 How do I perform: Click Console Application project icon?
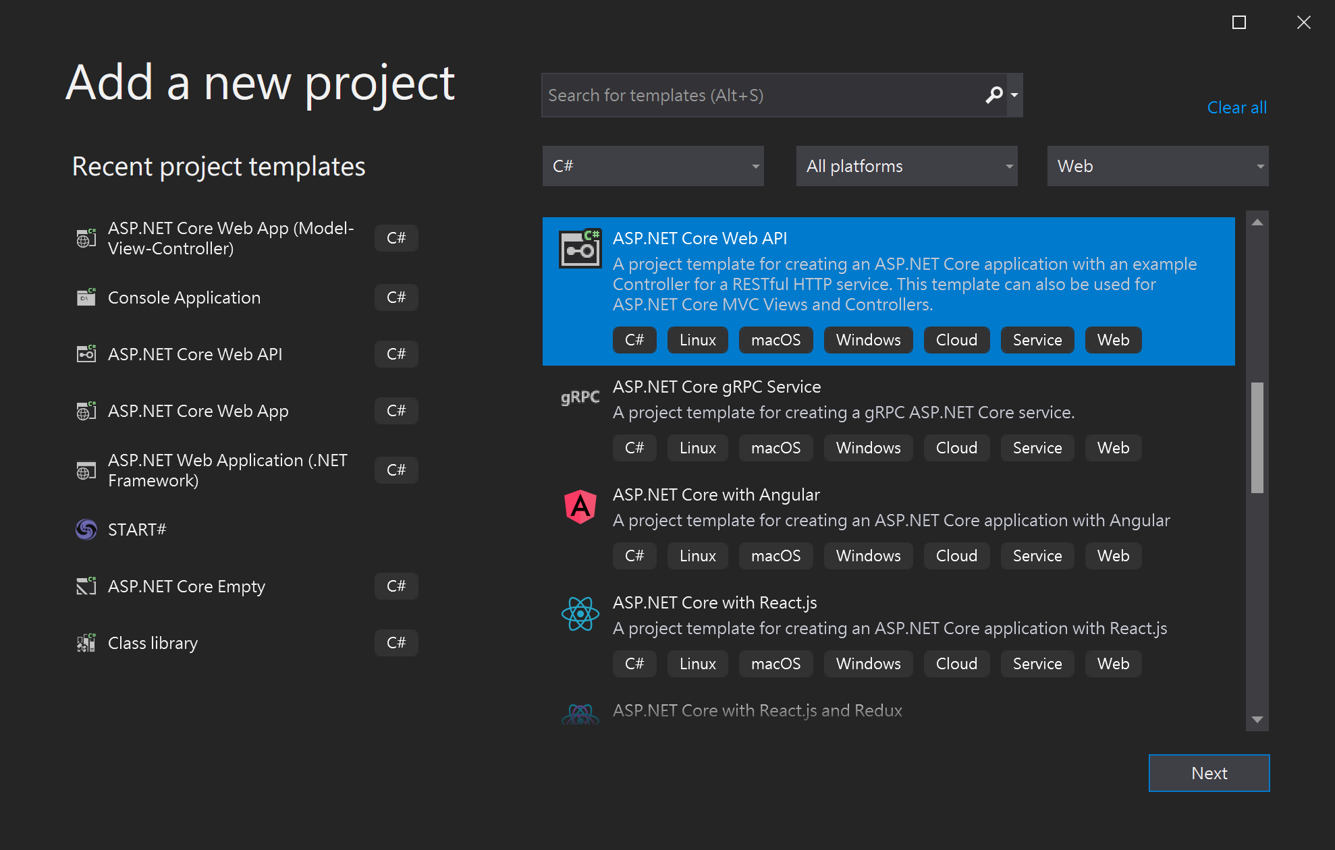[x=86, y=297]
